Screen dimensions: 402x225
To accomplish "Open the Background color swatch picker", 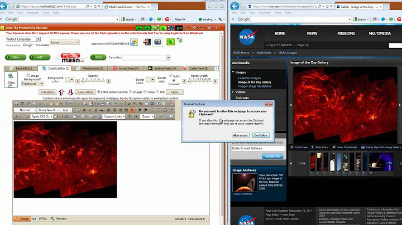I will [x=69, y=80].
